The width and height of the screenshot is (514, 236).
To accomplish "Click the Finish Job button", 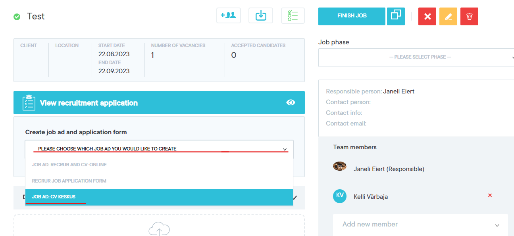I will coord(352,16).
